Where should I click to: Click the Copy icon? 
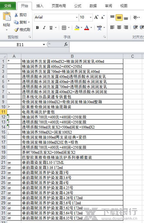click(16, 22)
